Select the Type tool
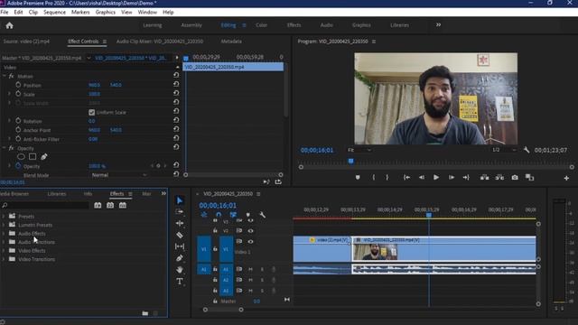The image size is (578, 325). point(180,282)
